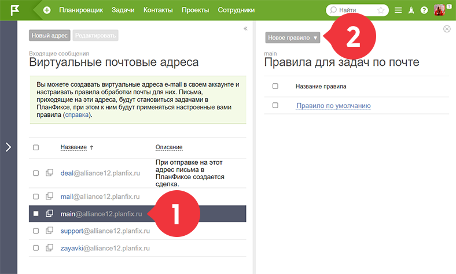Open the help question mark icon
This screenshot has height=274, width=456.
point(424,10)
